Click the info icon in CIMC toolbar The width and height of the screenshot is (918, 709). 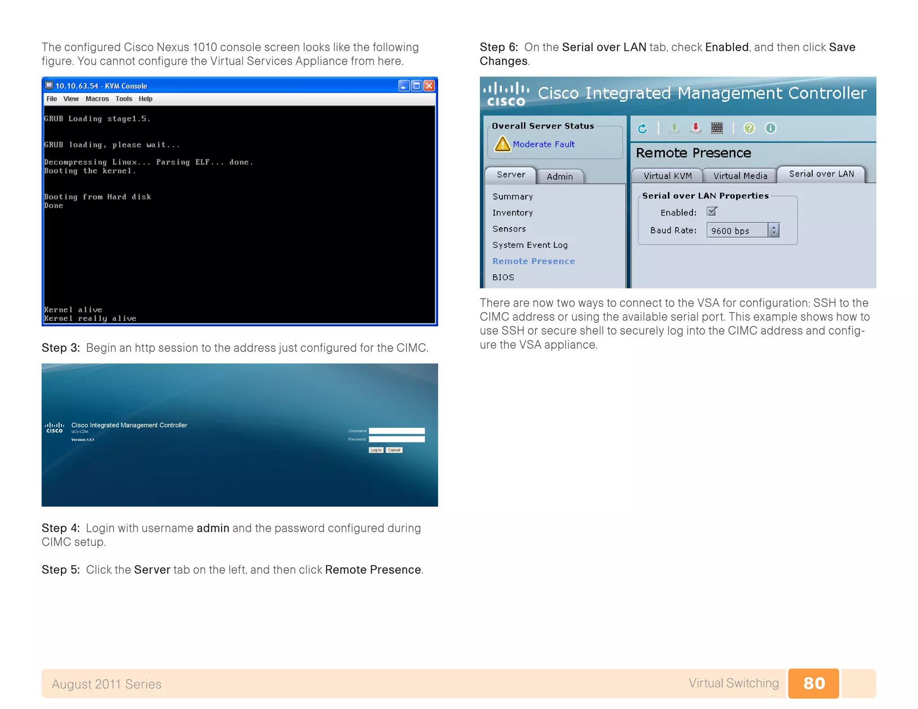pyautogui.click(x=770, y=129)
